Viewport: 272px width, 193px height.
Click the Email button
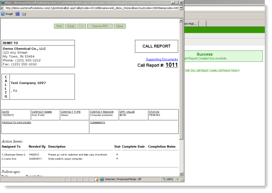pos(71,26)
